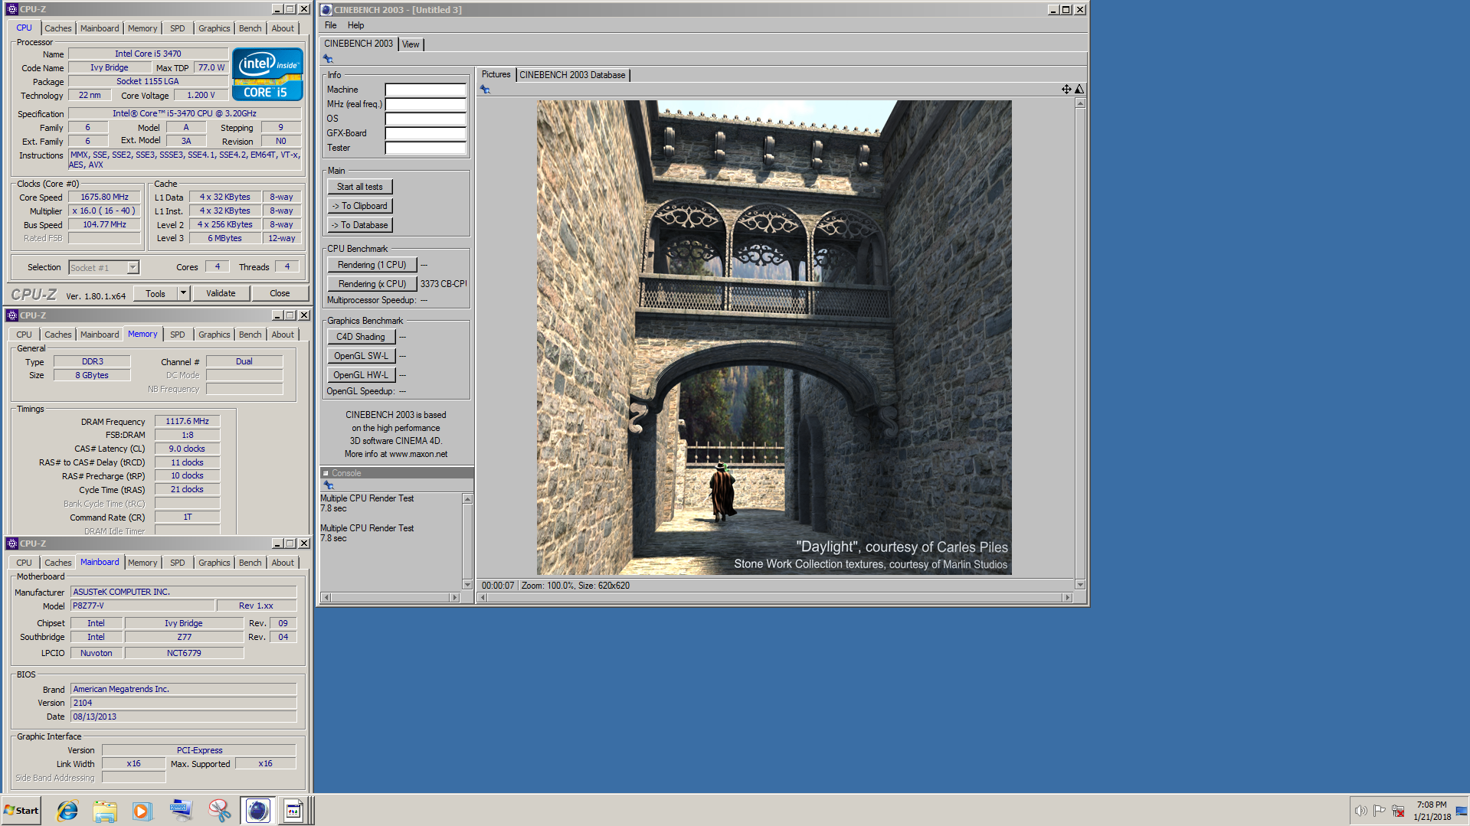Screen dimensions: 1470x826
Task: Click the To Database button
Action: click(x=359, y=225)
